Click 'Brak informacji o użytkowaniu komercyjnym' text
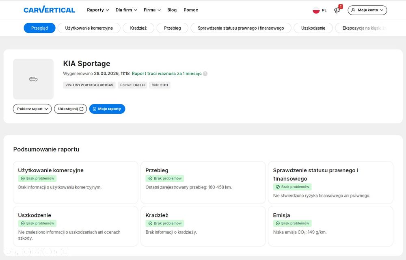This screenshot has height=260, width=406. tap(60, 187)
